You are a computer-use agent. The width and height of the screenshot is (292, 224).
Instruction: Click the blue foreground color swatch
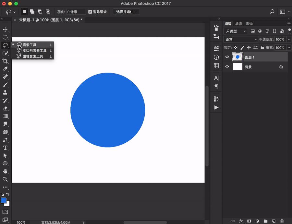(x=4, y=201)
